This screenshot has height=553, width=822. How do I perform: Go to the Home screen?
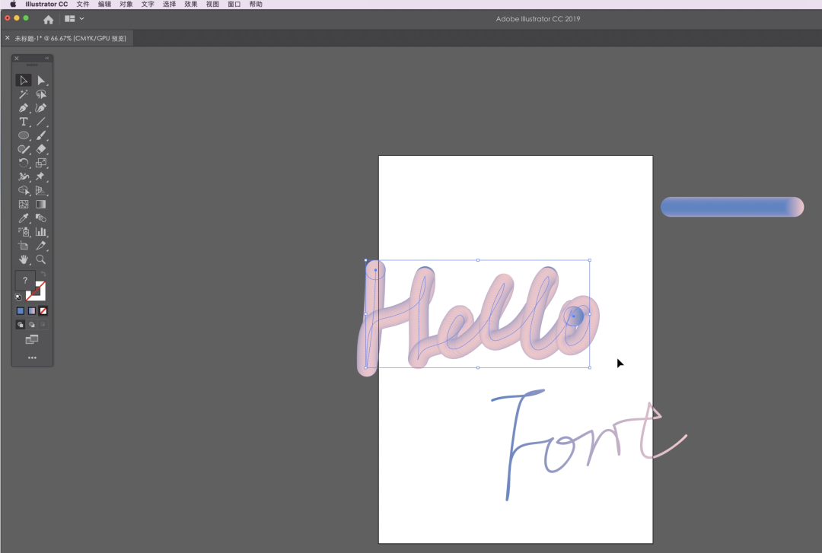pyautogui.click(x=49, y=19)
